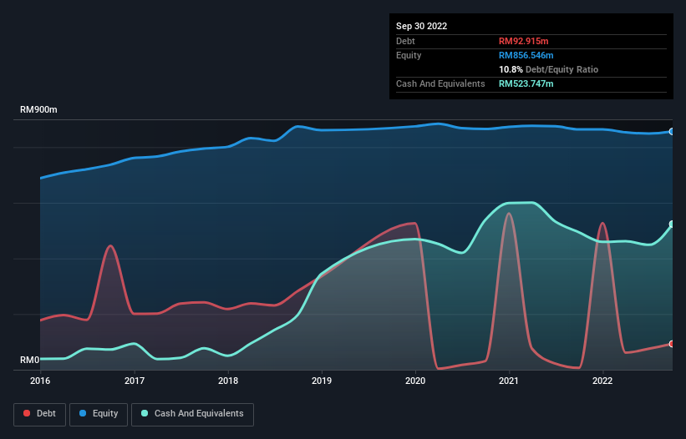
Task: Toggle the Debt series legend button
Action: (40, 414)
